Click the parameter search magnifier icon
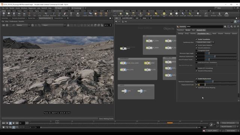The height and width of the screenshot is (135, 240). (x=232, y=27)
